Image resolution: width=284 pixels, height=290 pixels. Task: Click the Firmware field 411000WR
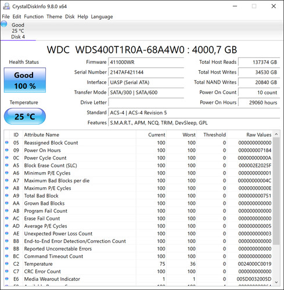(x=146, y=62)
